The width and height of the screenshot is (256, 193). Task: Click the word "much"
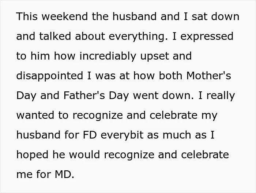point(177,135)
